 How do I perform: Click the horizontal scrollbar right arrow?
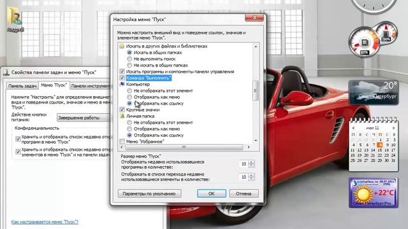coord(249,147)
